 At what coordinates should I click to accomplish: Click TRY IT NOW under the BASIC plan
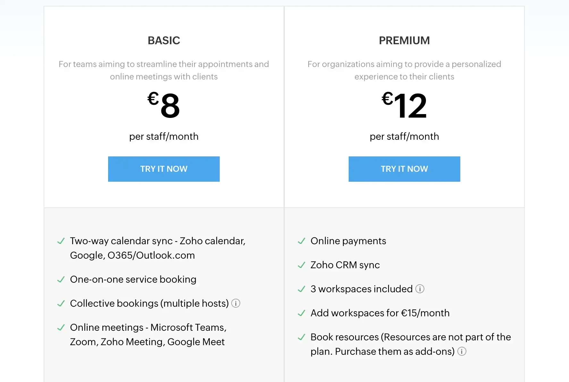pos(164,169)
